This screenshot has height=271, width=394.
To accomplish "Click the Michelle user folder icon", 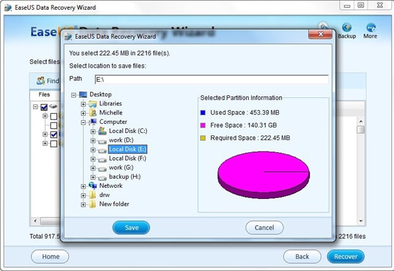I will 93,113.
